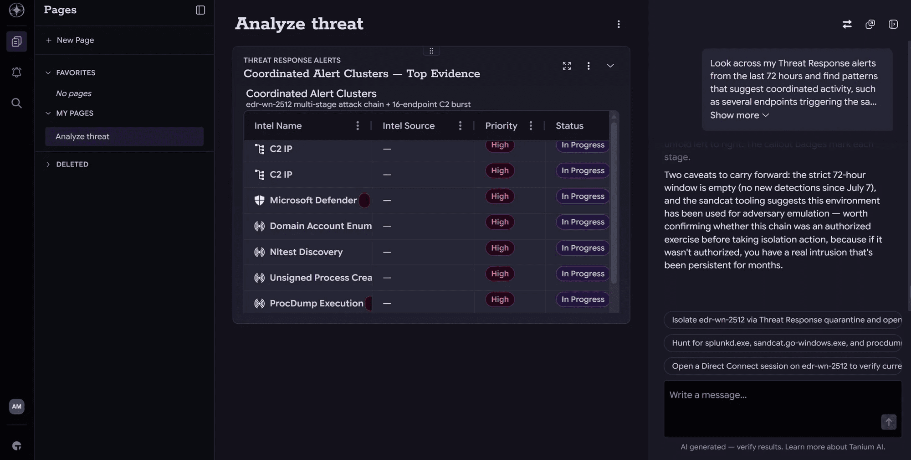This screenshot has height=460, width=911.
Task: Open the Pages icon in left rail
Action: (16, 41)
